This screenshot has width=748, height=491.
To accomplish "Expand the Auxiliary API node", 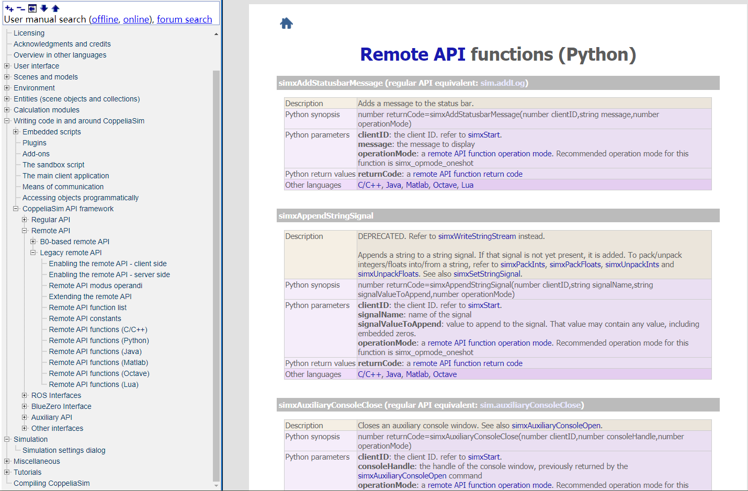I will tap(25, 417).
